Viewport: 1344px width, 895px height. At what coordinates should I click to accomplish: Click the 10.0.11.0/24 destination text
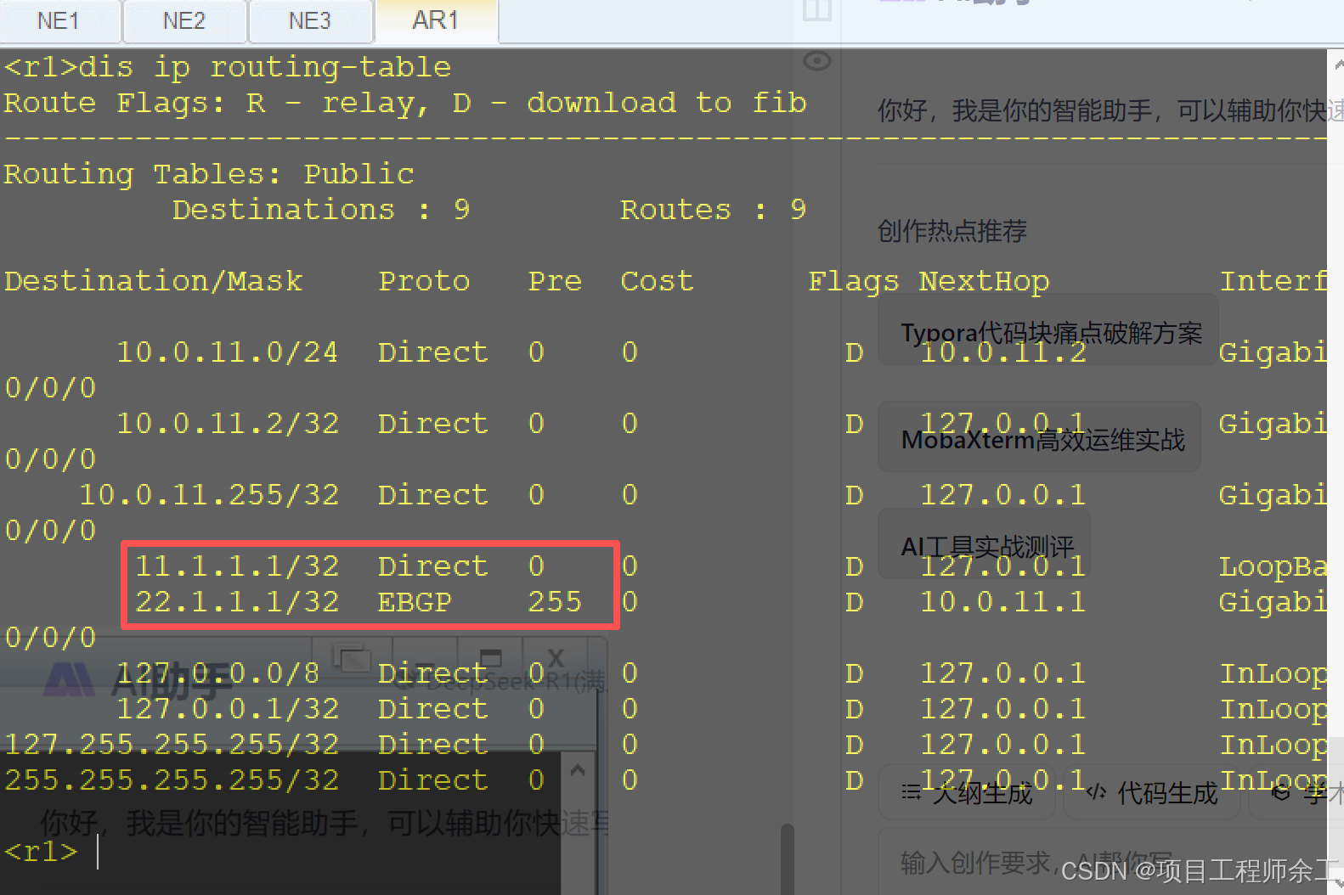(227, 352)
